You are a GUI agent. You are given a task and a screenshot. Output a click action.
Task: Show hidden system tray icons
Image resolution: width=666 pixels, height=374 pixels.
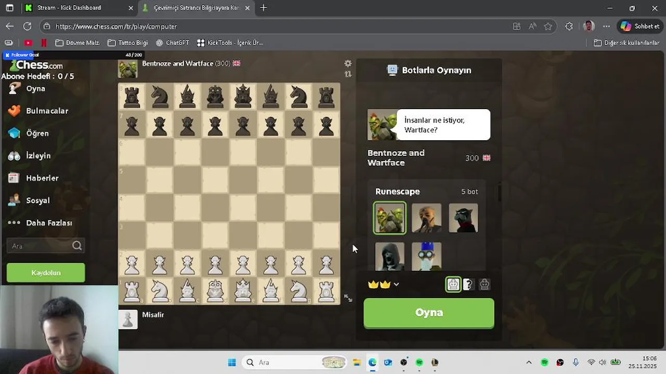529,363
